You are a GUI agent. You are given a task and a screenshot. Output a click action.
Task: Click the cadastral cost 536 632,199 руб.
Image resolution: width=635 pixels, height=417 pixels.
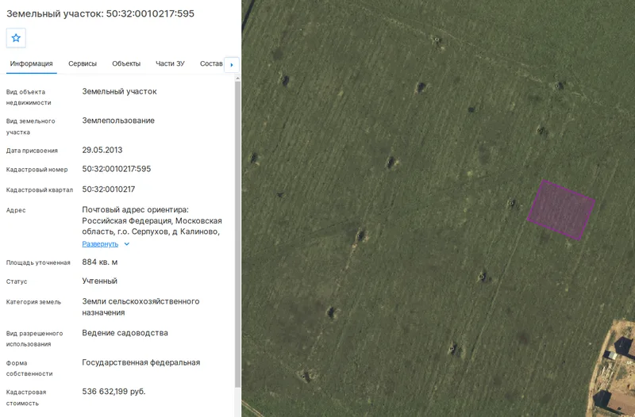[114, 392]
